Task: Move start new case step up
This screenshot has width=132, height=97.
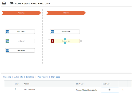Action: [x=49, y=40]
